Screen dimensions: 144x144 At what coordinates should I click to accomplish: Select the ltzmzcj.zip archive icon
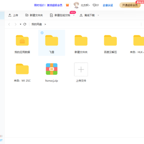[x=52, y=69]
